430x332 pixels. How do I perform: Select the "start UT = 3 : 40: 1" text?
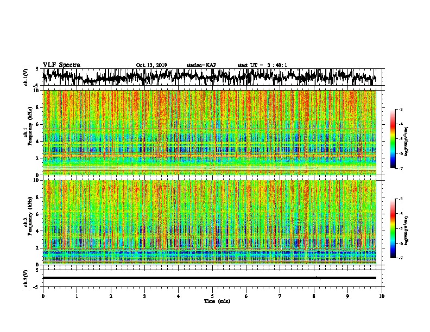click(262, 65)
